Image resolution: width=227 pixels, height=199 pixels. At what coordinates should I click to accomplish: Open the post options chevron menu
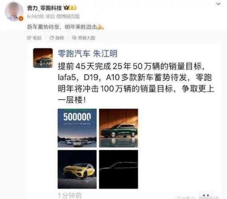[x=218, y=4]
